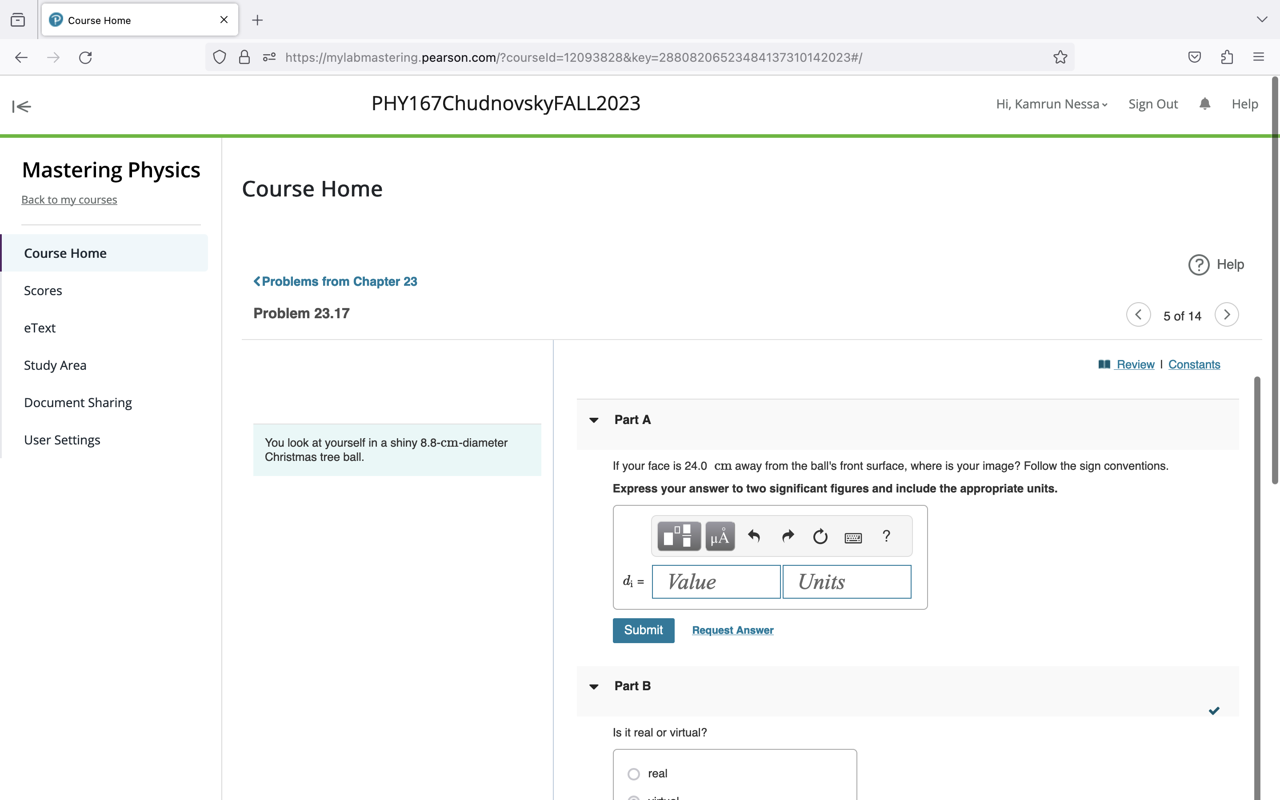The width and height of the screenshot is (1280, 800).
Task: Collapse sidebar with the arrow-to-bar icon
Action: click(22, 106)
